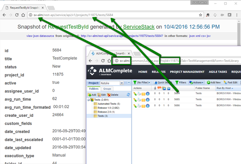Click the ALMComplete logo
Viewport: 241px width, 164px height.
(110, 71)
